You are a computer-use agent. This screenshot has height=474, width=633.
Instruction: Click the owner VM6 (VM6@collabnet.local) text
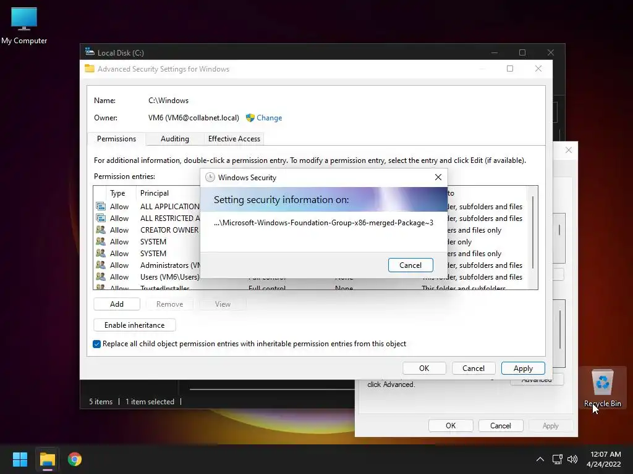tap(193, 118)
